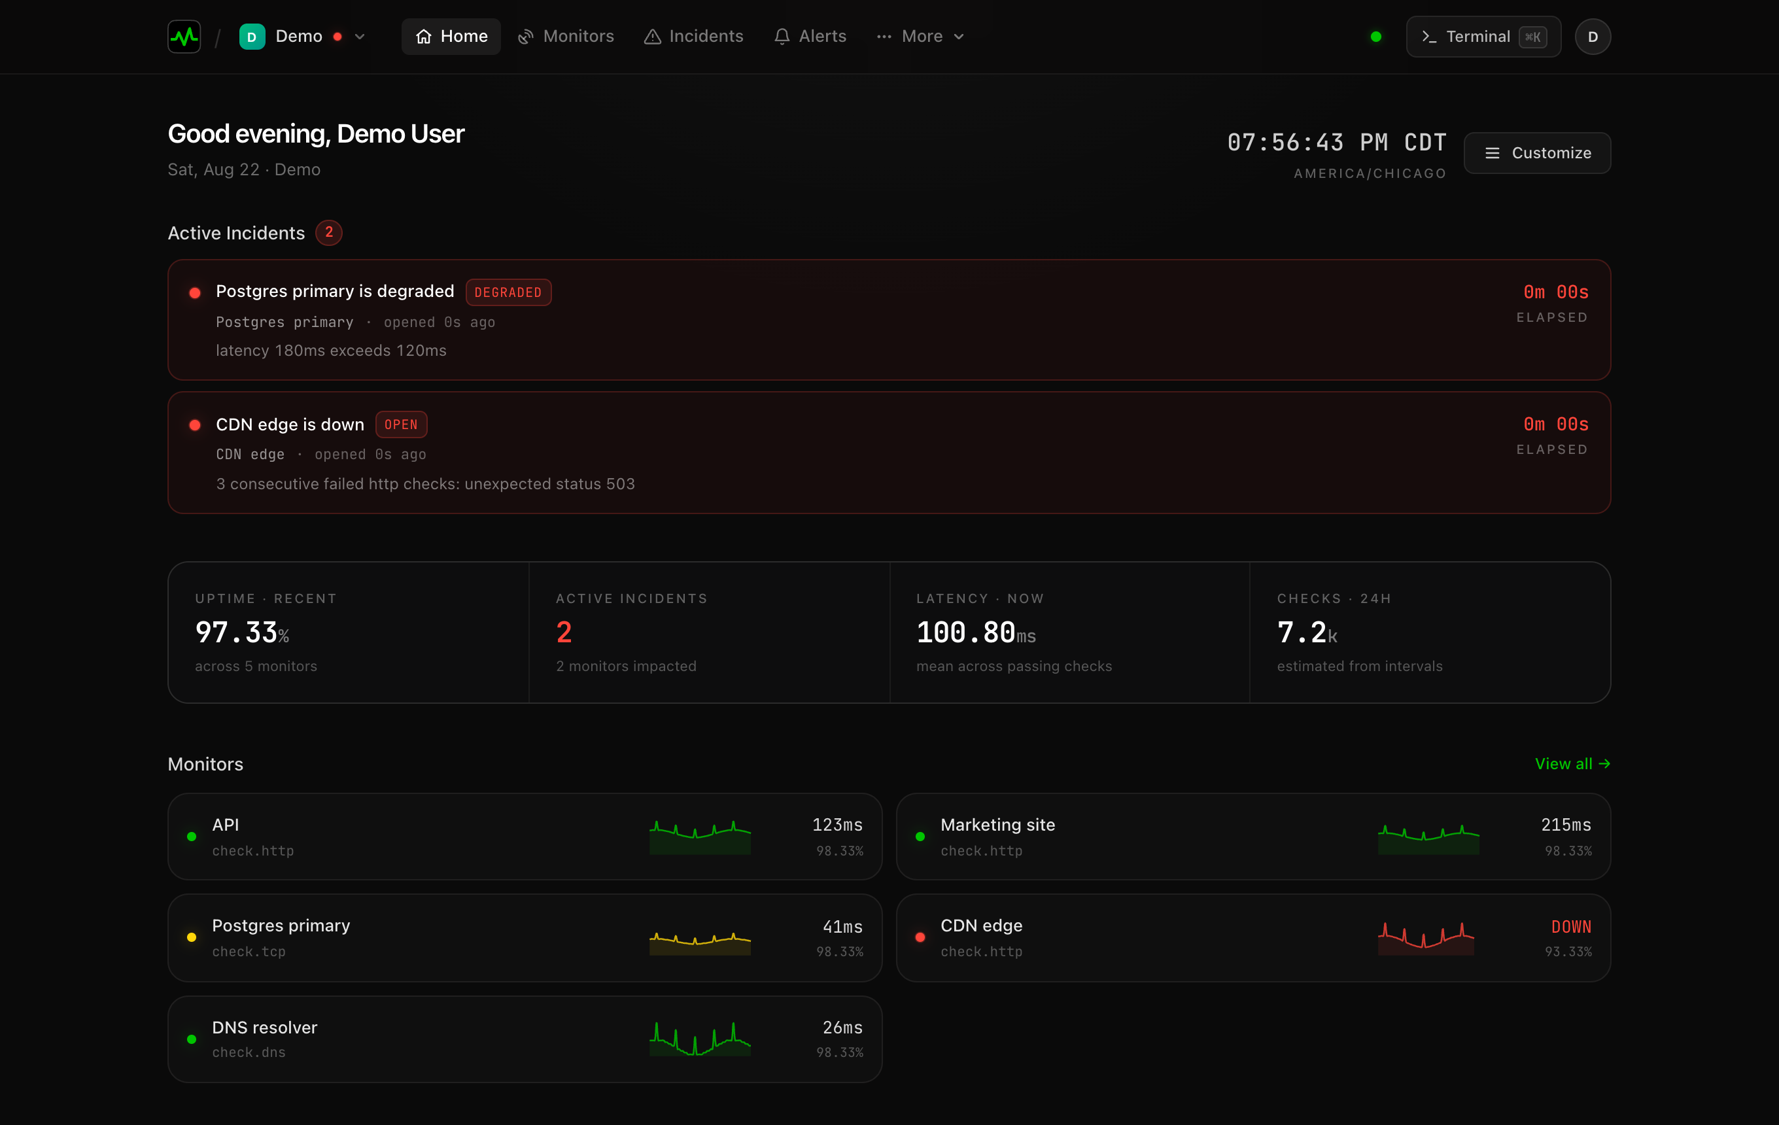Click the AMERICA/CHICAGO timezone label
Screen dimensions: 1779x1125
pos(1370,173)
